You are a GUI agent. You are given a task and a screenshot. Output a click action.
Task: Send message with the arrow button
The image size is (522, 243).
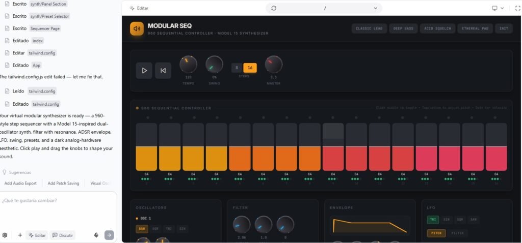(109, 235)
